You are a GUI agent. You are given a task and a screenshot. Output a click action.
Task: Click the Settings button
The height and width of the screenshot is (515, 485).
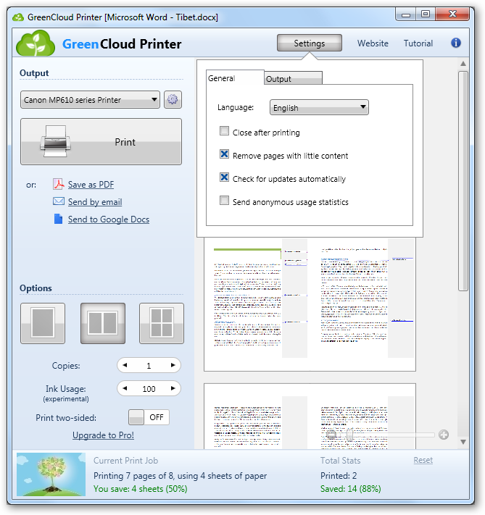(x=310, y=43)
